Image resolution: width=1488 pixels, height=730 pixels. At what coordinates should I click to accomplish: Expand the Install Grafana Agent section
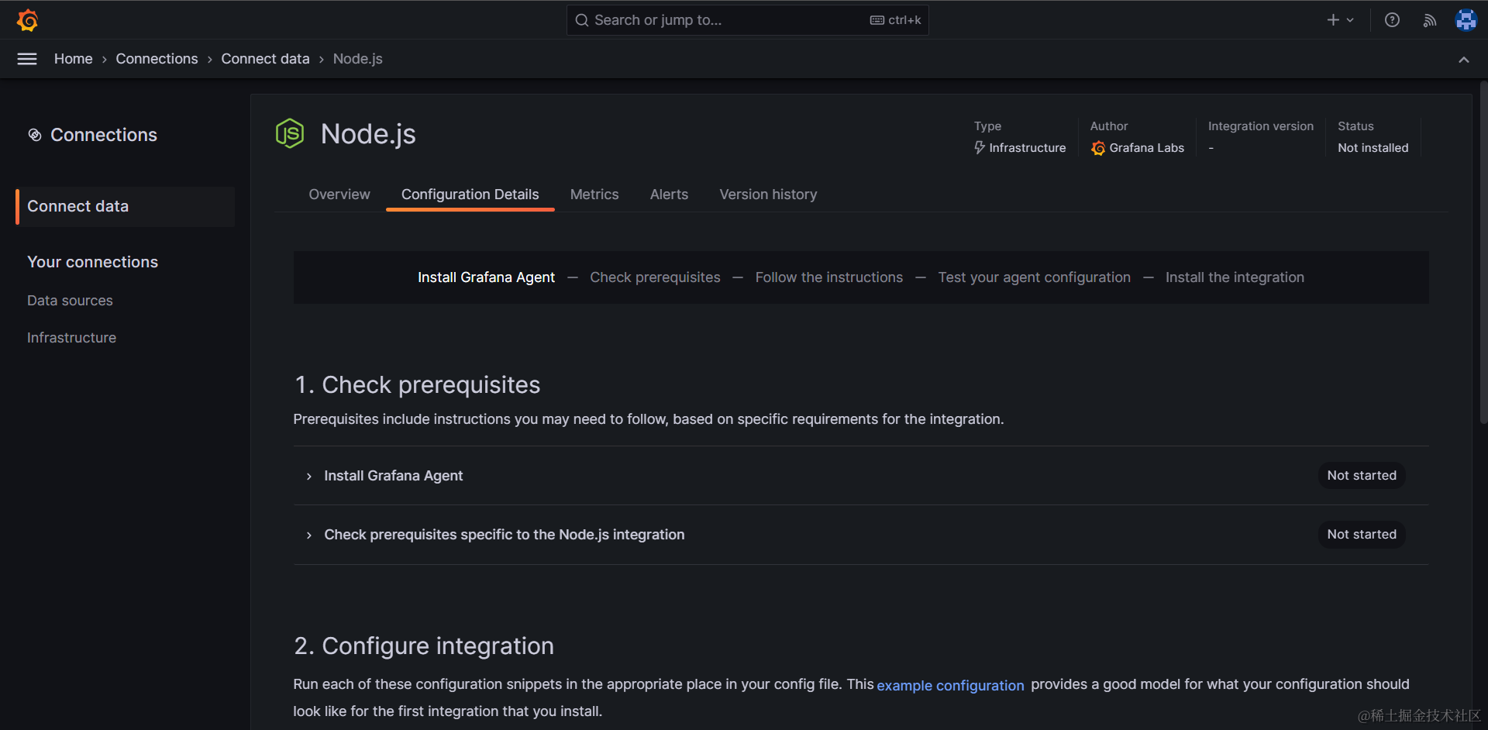tap(393, 476)
